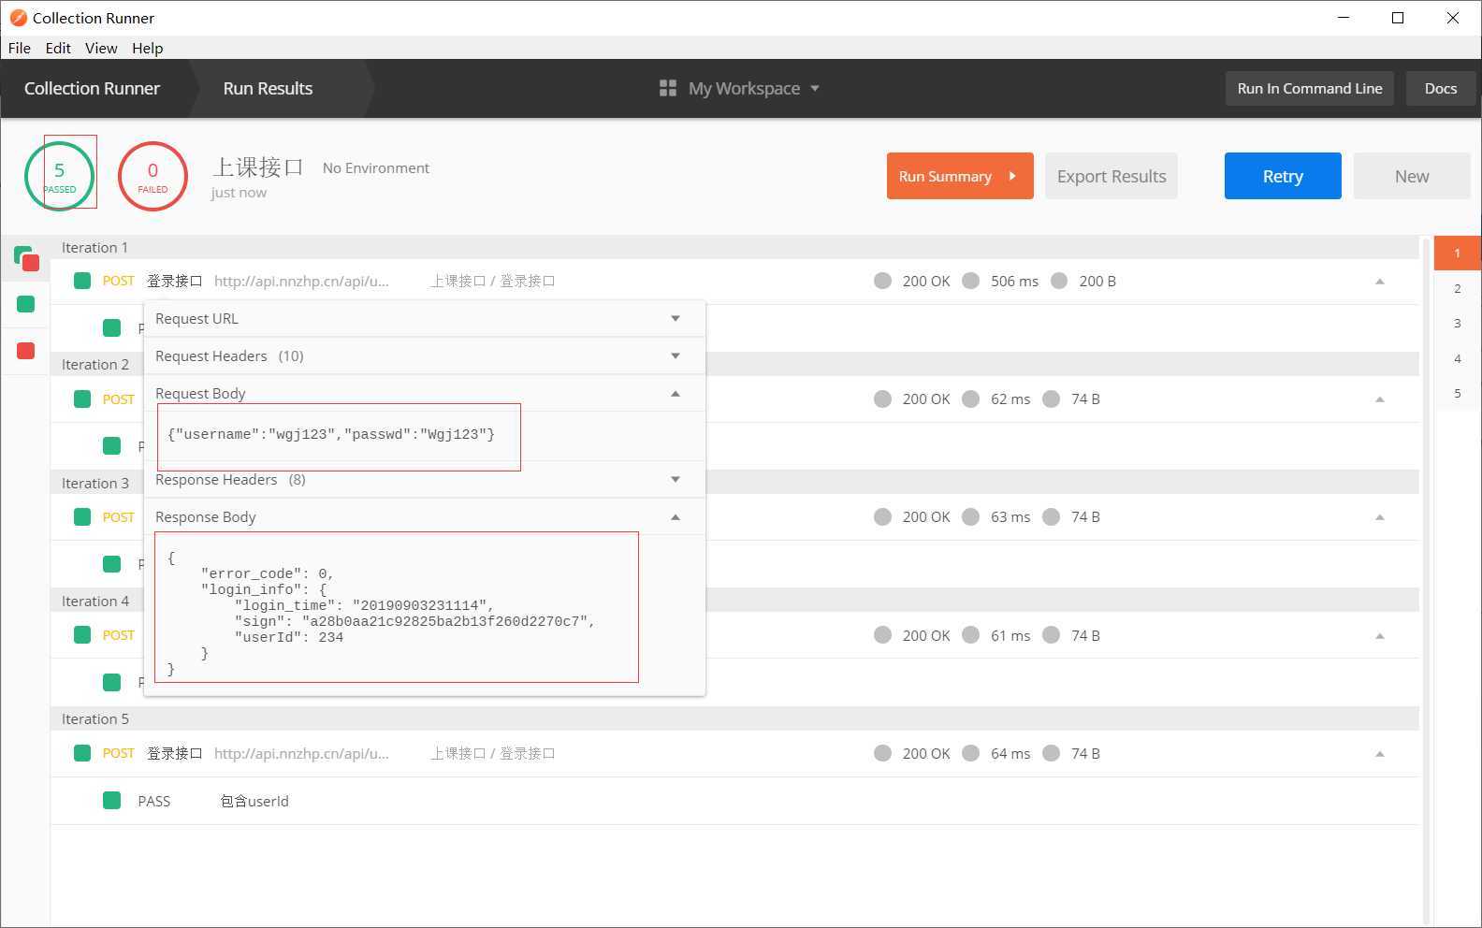This screenshot has height=928, width=1482.
Task: Click green status square of Iteration 5 request
Action: point(82,753)
